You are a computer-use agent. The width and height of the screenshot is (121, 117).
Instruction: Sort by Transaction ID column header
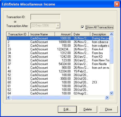coord(18,34)
